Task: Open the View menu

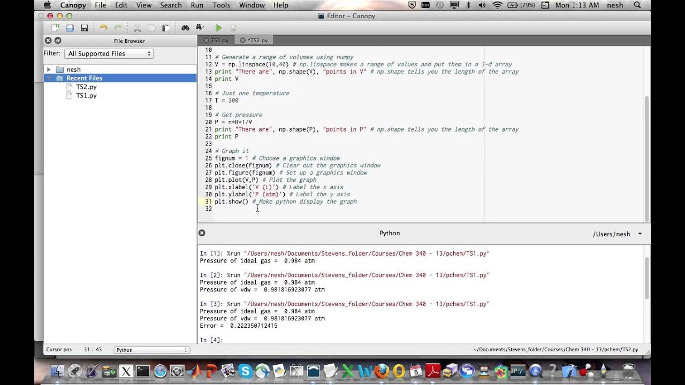Action: point(144,5)
